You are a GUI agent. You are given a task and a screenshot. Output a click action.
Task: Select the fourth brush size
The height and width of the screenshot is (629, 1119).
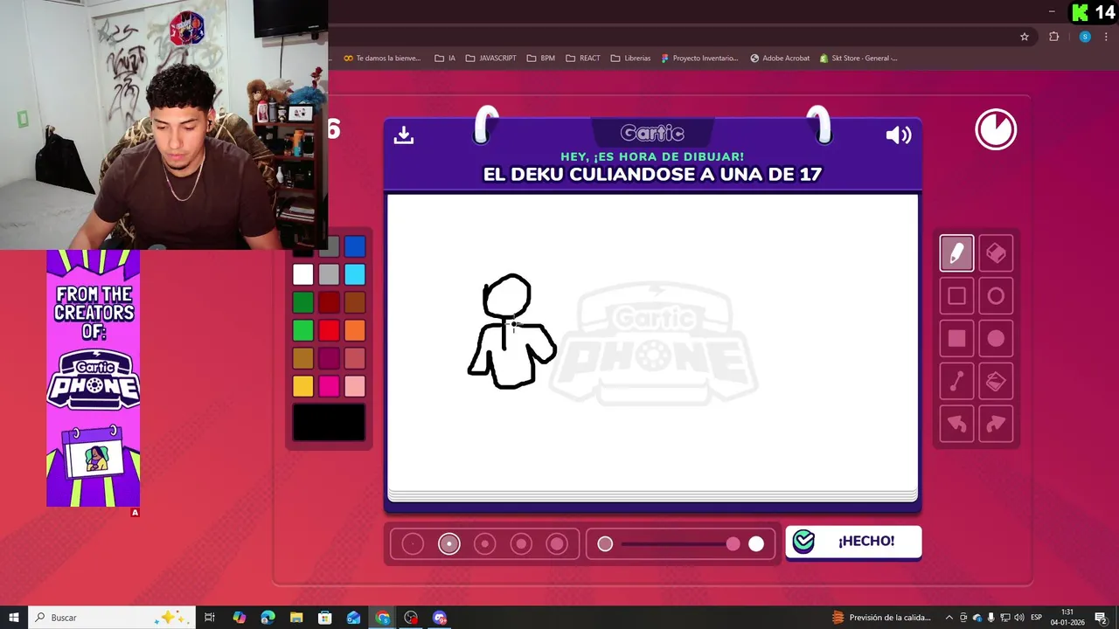click(x=521, y=544)
